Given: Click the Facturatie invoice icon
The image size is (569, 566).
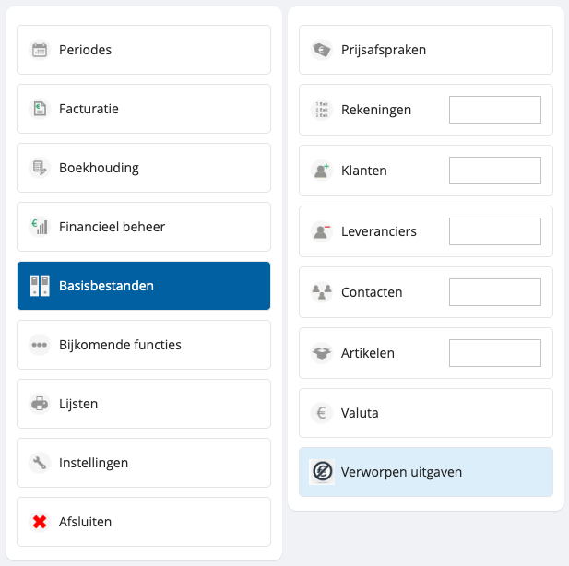Looking at the screenshot, I should [40, 109].
